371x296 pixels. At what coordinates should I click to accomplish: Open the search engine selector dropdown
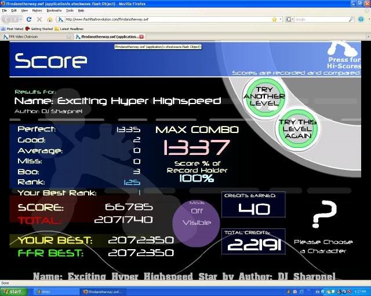[x=290, y=19]
